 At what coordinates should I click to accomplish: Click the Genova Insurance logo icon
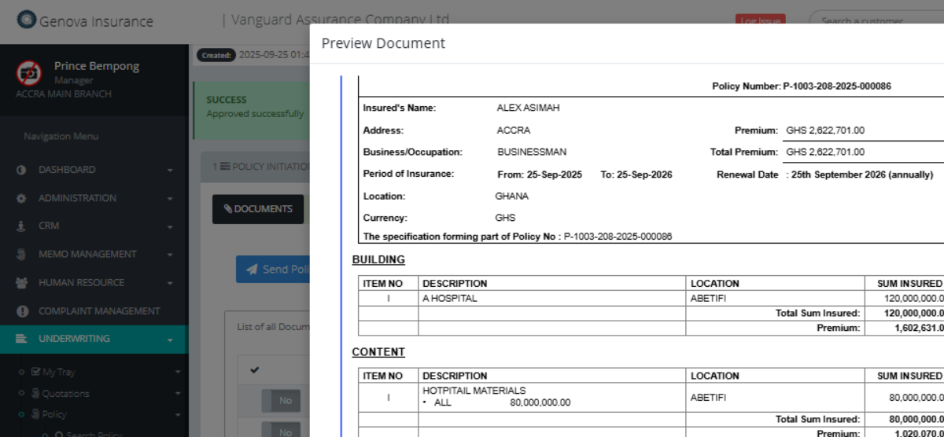coord(27,20)
